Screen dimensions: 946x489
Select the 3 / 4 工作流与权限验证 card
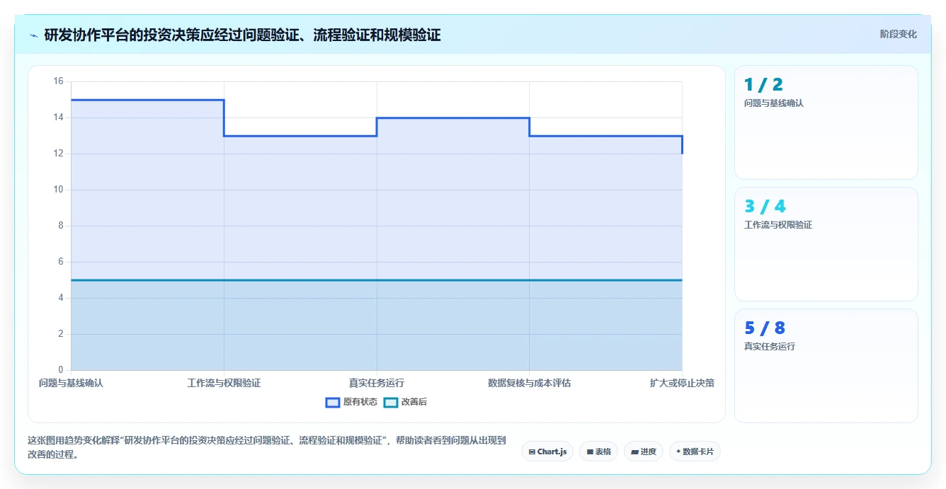click(x=826, y=244)
